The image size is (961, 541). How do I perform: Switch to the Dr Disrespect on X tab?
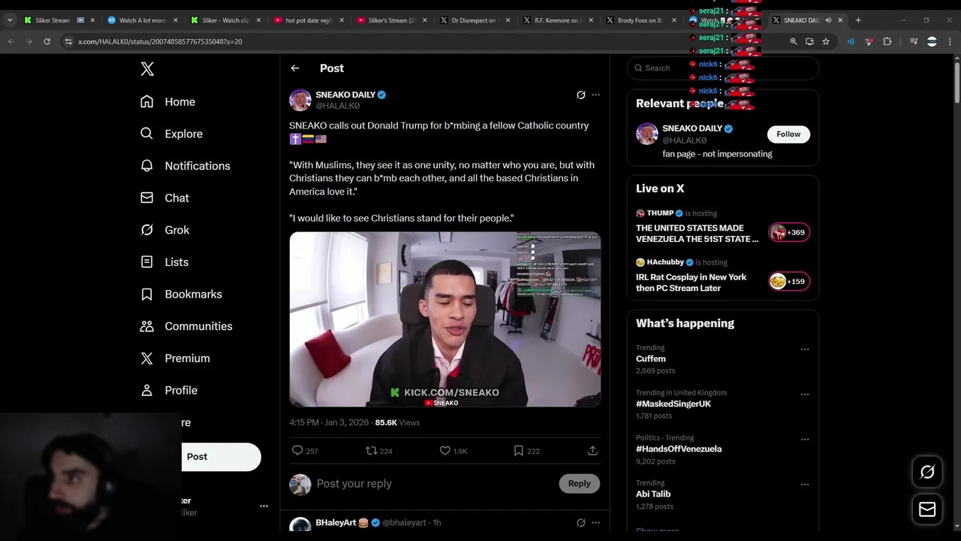(474, 20)
